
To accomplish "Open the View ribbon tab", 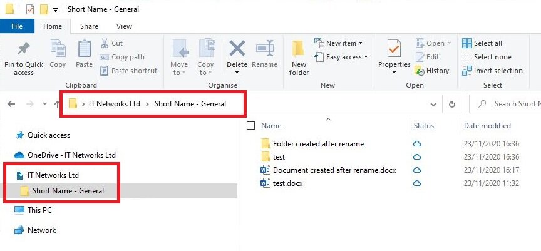I will pos(124,26).
